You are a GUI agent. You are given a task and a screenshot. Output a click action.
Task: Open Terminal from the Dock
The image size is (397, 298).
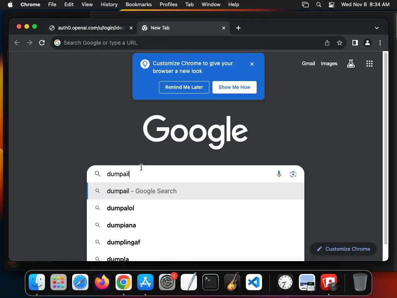click(x=211, y=282)
